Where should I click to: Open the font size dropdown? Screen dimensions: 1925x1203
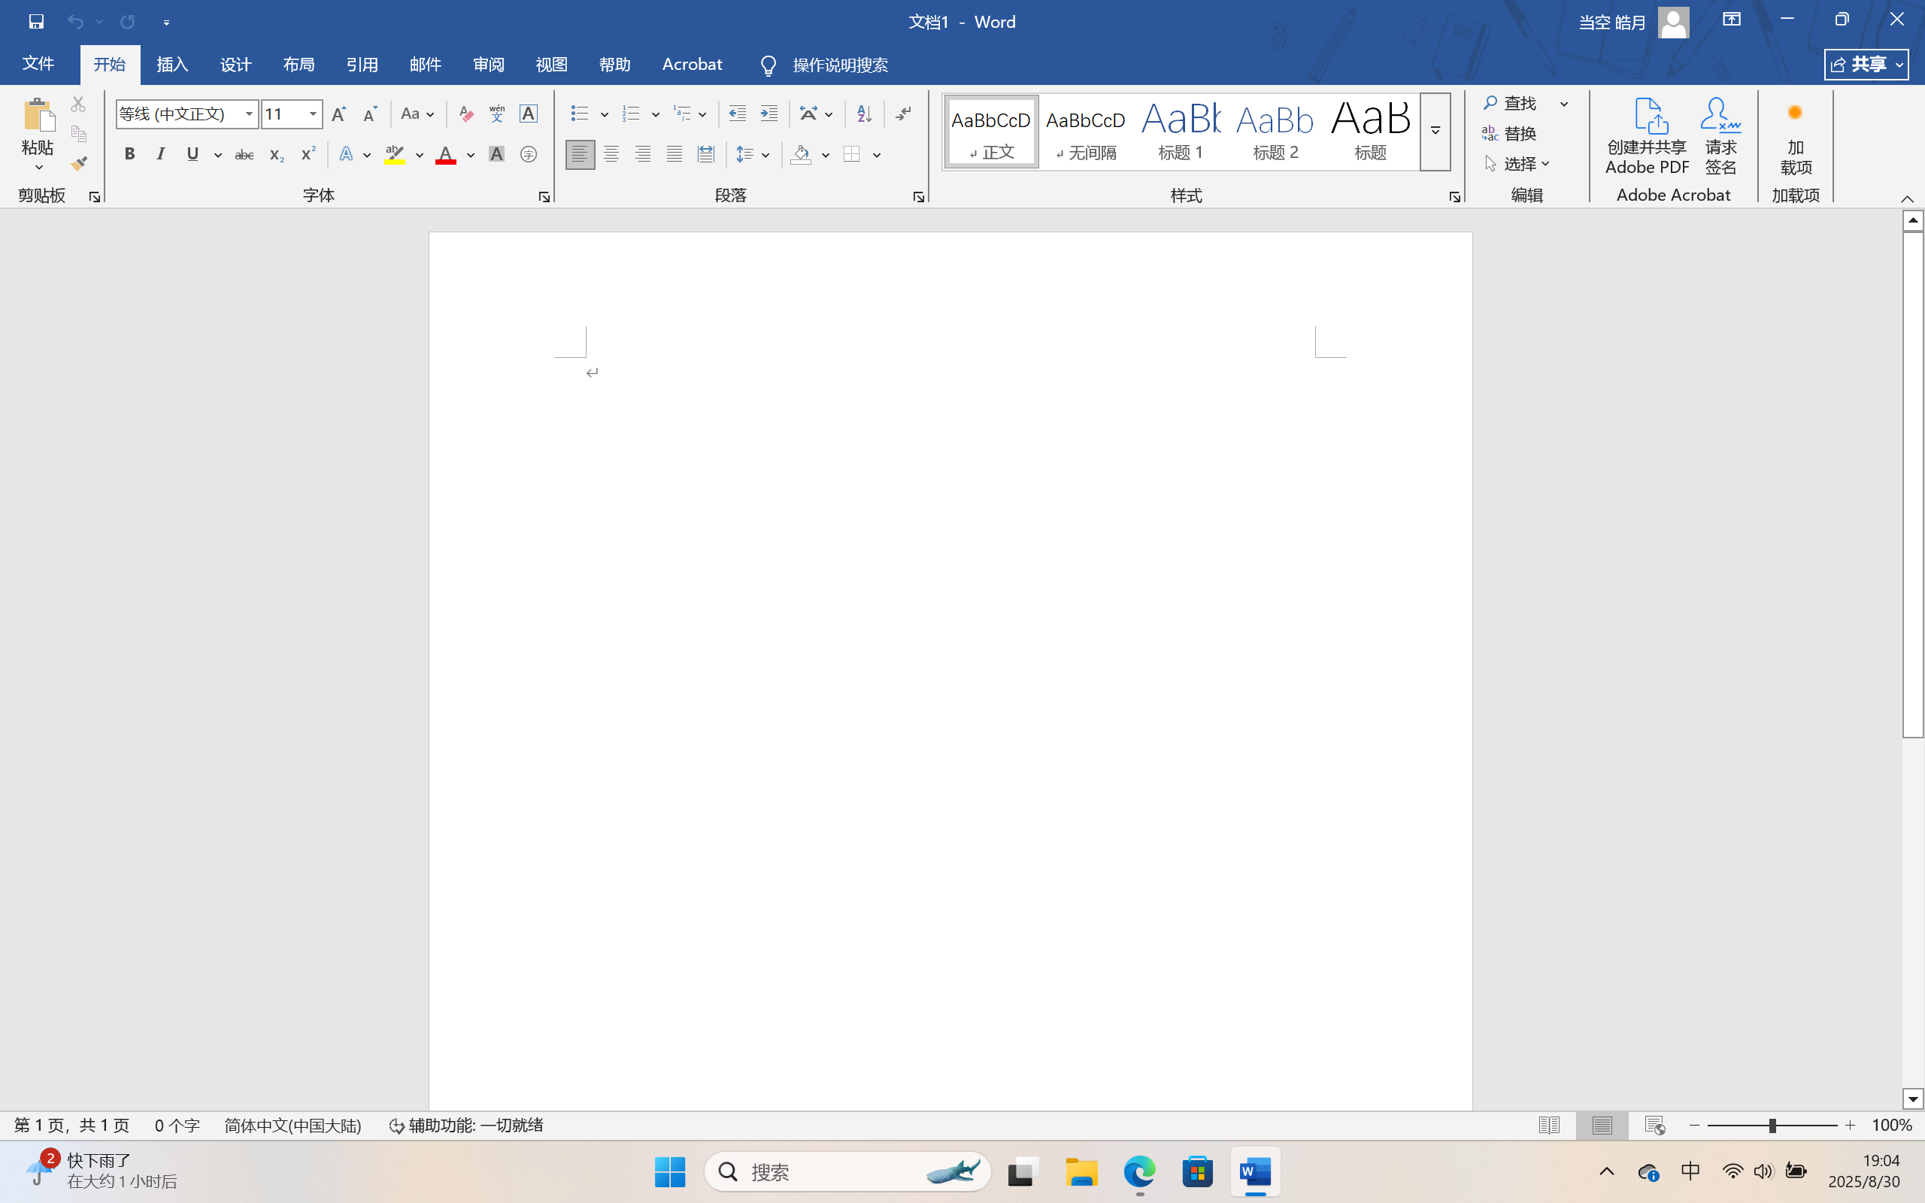314,114
